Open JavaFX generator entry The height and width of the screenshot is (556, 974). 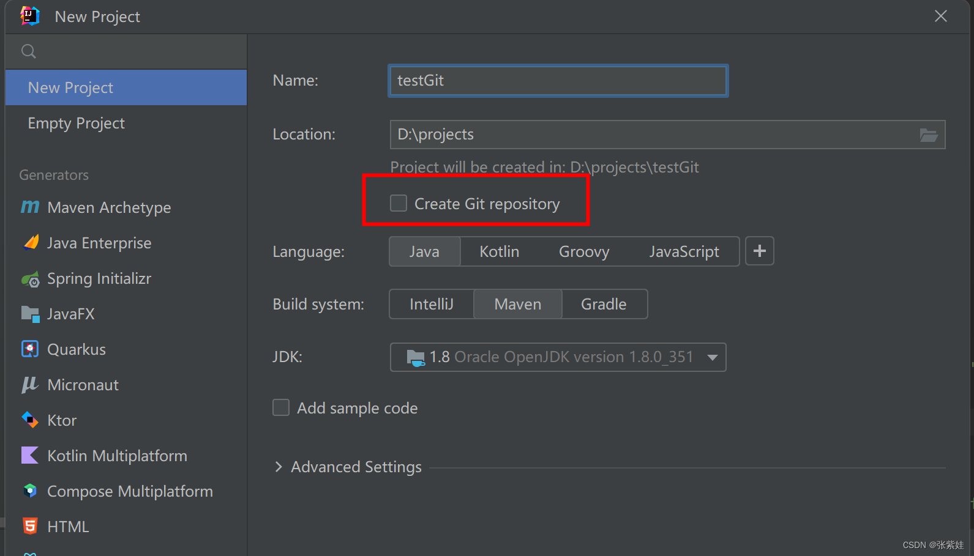click(x=126, y=314)
